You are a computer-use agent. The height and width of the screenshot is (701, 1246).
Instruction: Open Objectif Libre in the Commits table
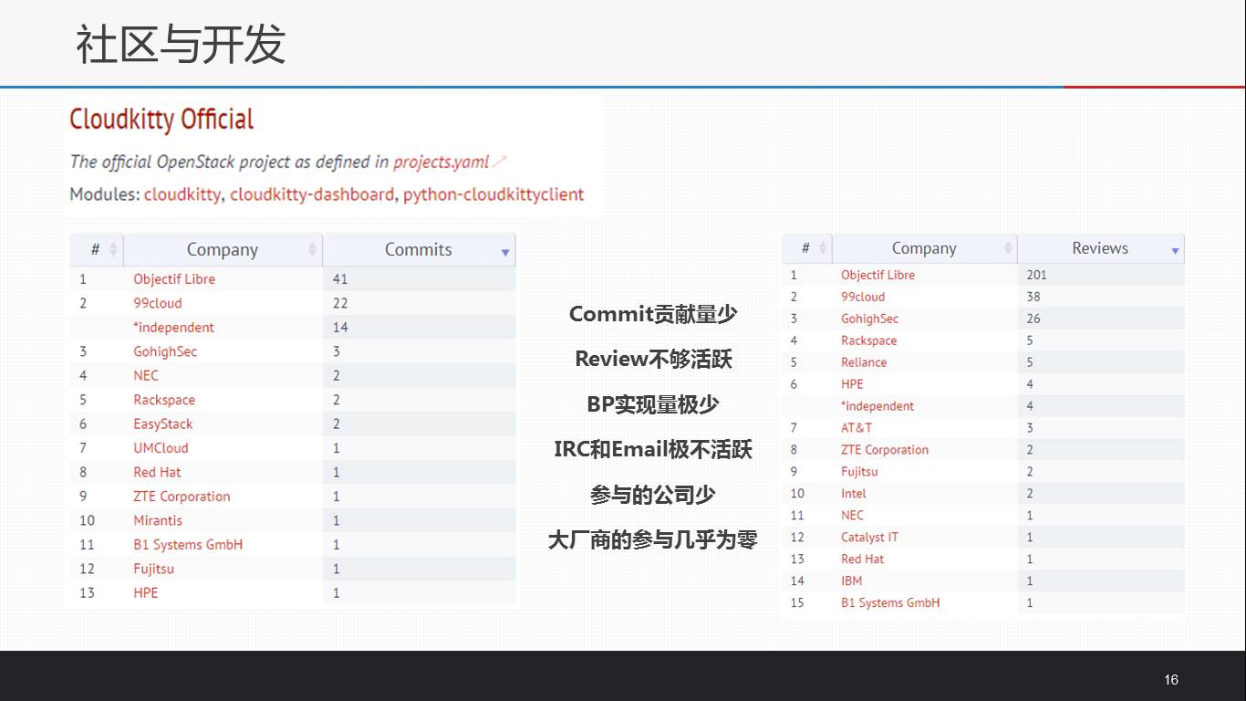tap(174, 279)
